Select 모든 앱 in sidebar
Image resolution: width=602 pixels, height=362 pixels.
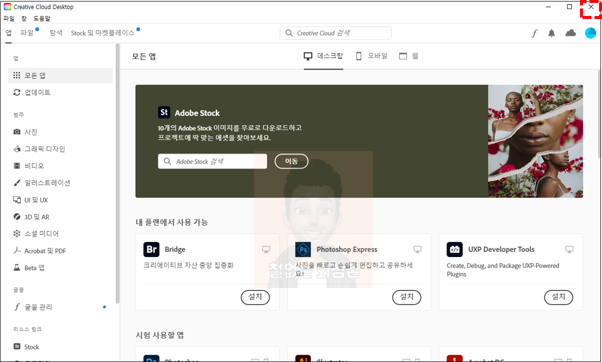pos(60,75)
